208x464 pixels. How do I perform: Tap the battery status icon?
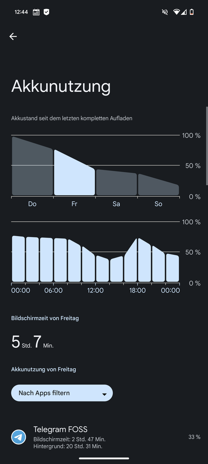tap(192, 12)
